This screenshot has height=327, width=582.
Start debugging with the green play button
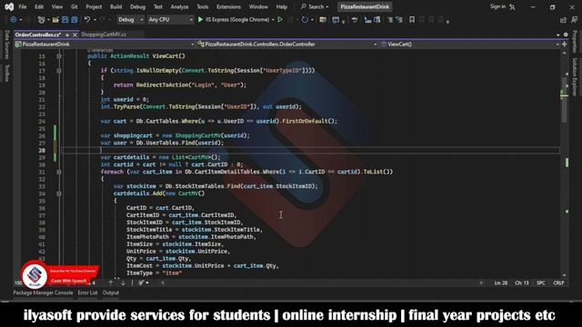pos(200,20)
